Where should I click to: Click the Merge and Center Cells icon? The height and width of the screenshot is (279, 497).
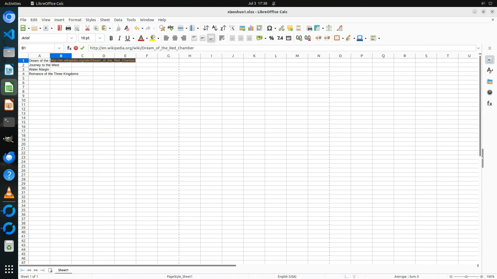232,38
